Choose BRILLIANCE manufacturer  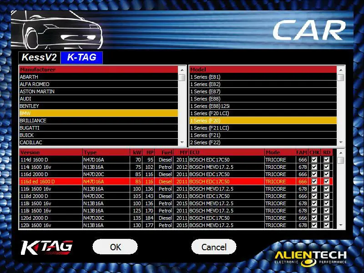[99, 121]
